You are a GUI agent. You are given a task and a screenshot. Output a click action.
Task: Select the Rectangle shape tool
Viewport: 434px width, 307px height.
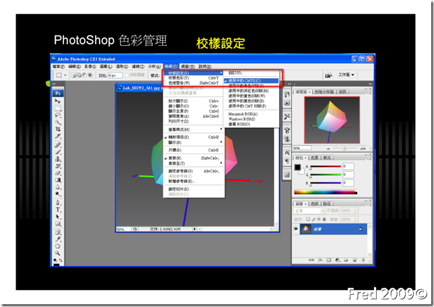point(58,224)
